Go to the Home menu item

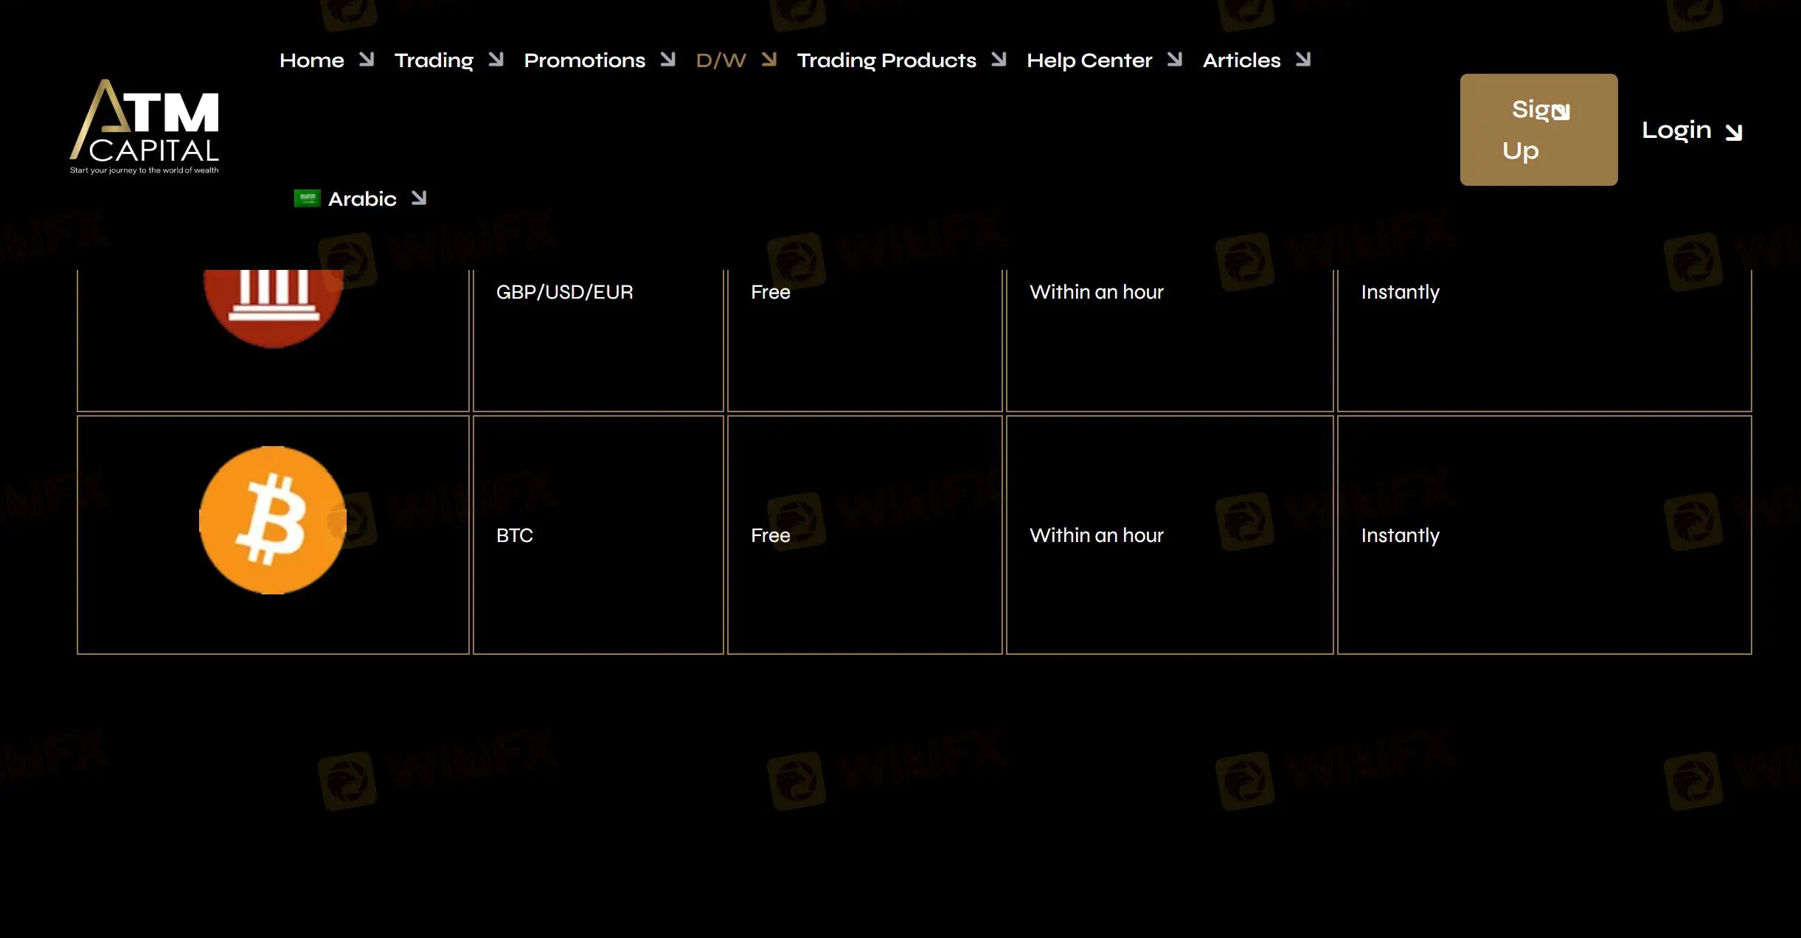[311, 60]
